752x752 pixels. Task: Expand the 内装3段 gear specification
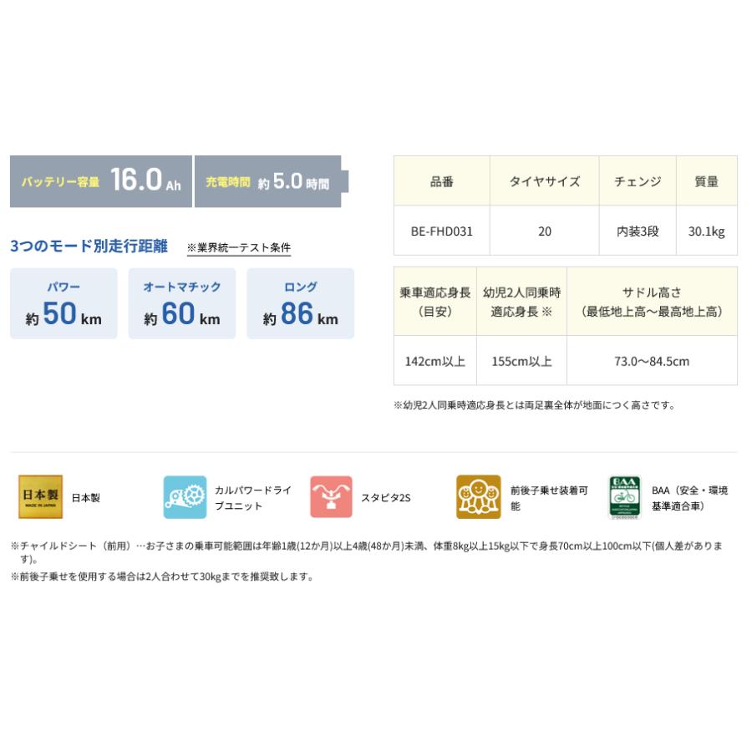point(637,231)
